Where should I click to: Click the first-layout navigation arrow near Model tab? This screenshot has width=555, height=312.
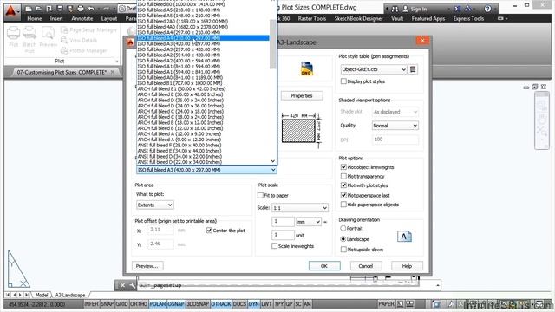tap(8, 295)
